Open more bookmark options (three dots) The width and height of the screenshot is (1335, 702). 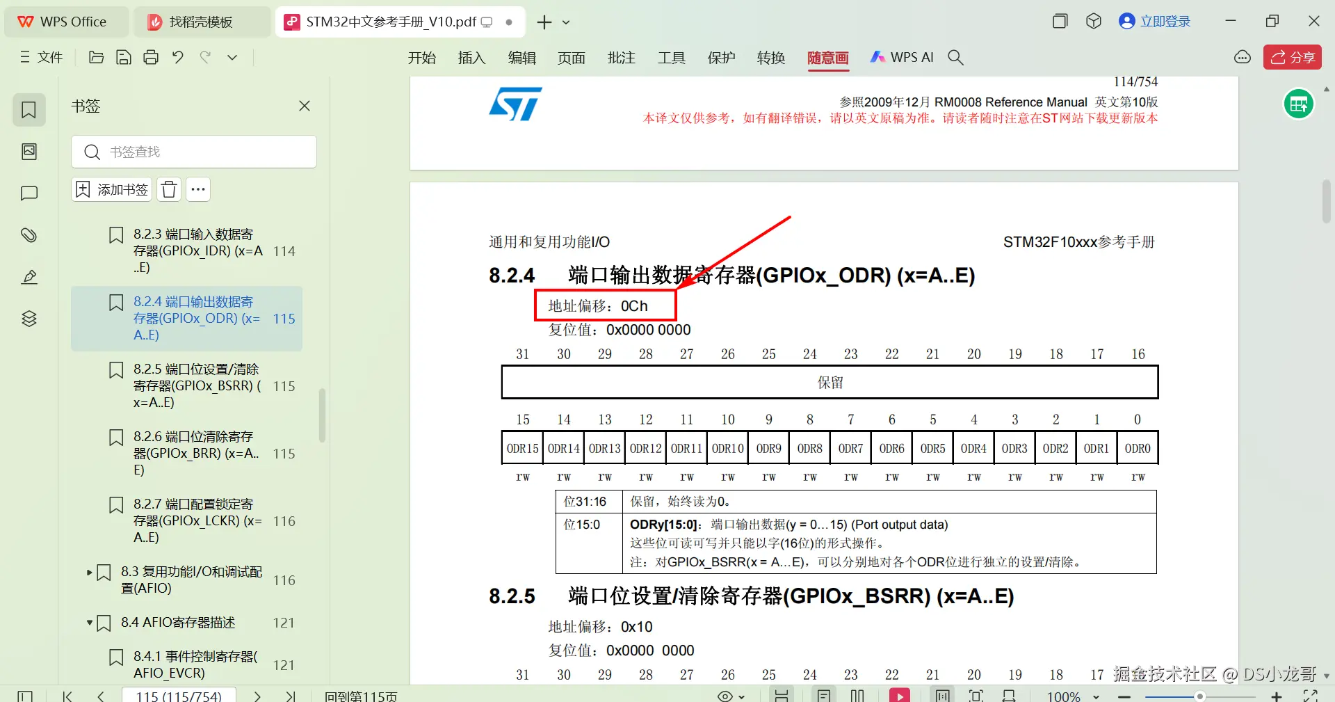(x=198, y=189)
